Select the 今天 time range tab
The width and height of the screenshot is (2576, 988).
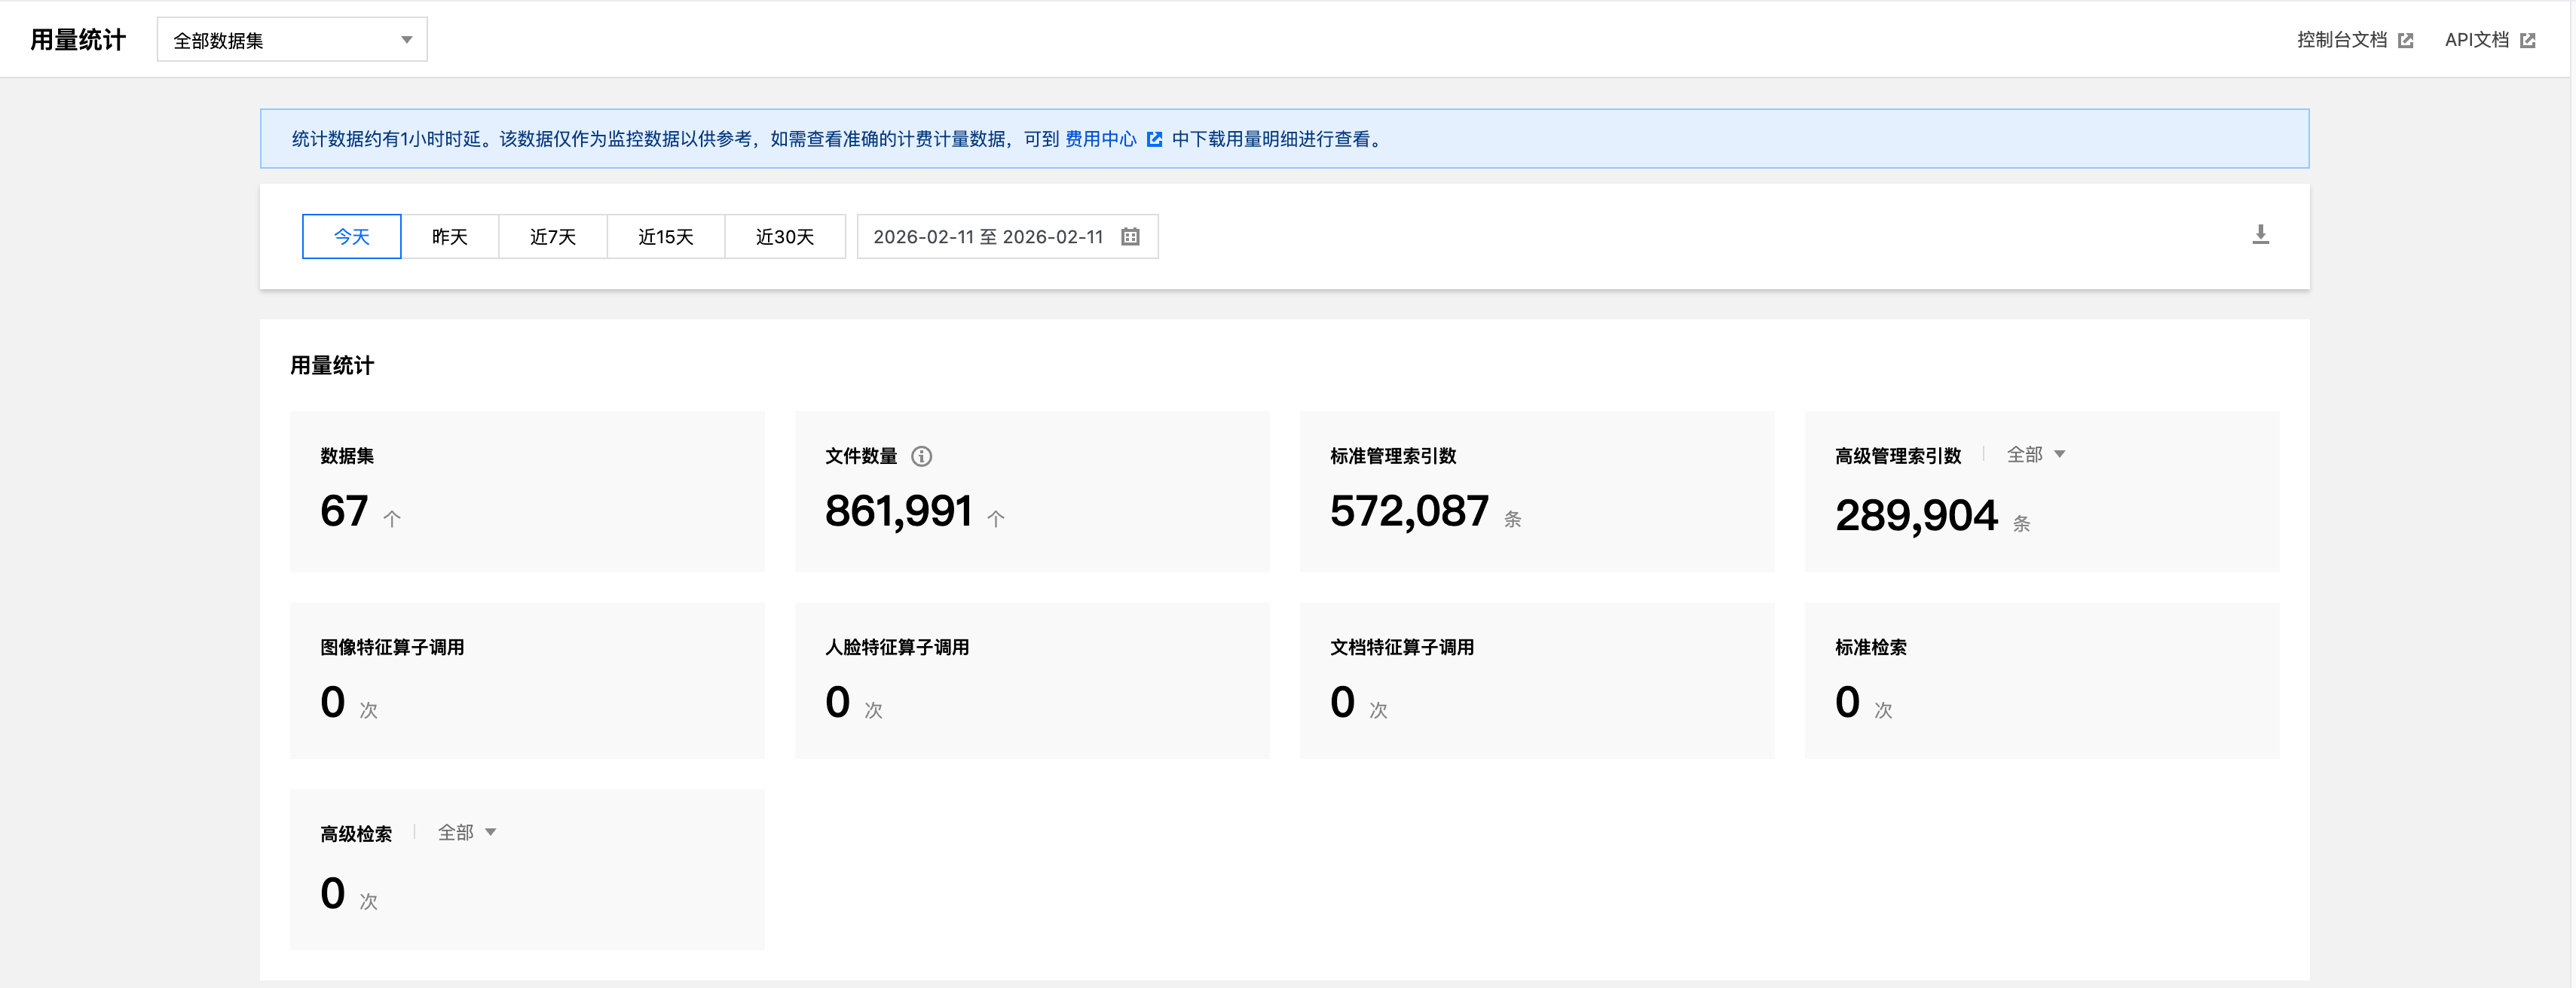click(351, 236)
